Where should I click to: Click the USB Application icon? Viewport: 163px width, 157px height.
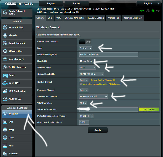[5, 91]
